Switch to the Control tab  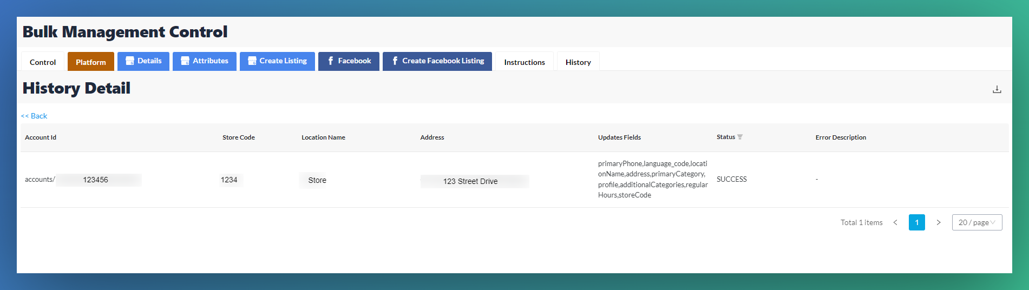(43, 62)
